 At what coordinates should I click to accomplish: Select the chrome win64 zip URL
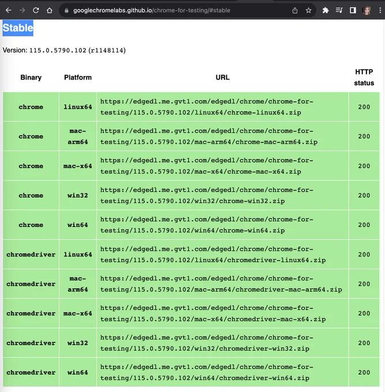(207, 225)
